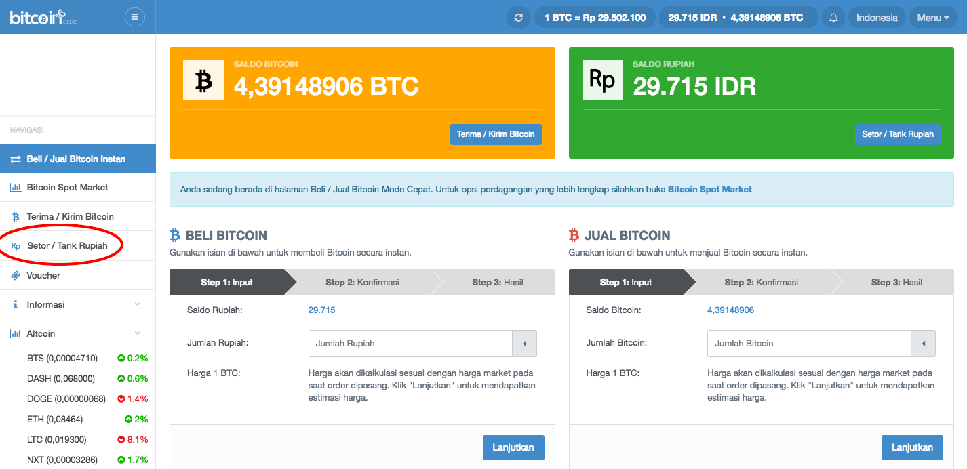Open Terima / Kirim Bitcoin in sidebar
Image resolution: width=967 pixels, height=469 pixels.
pos(78,217)
